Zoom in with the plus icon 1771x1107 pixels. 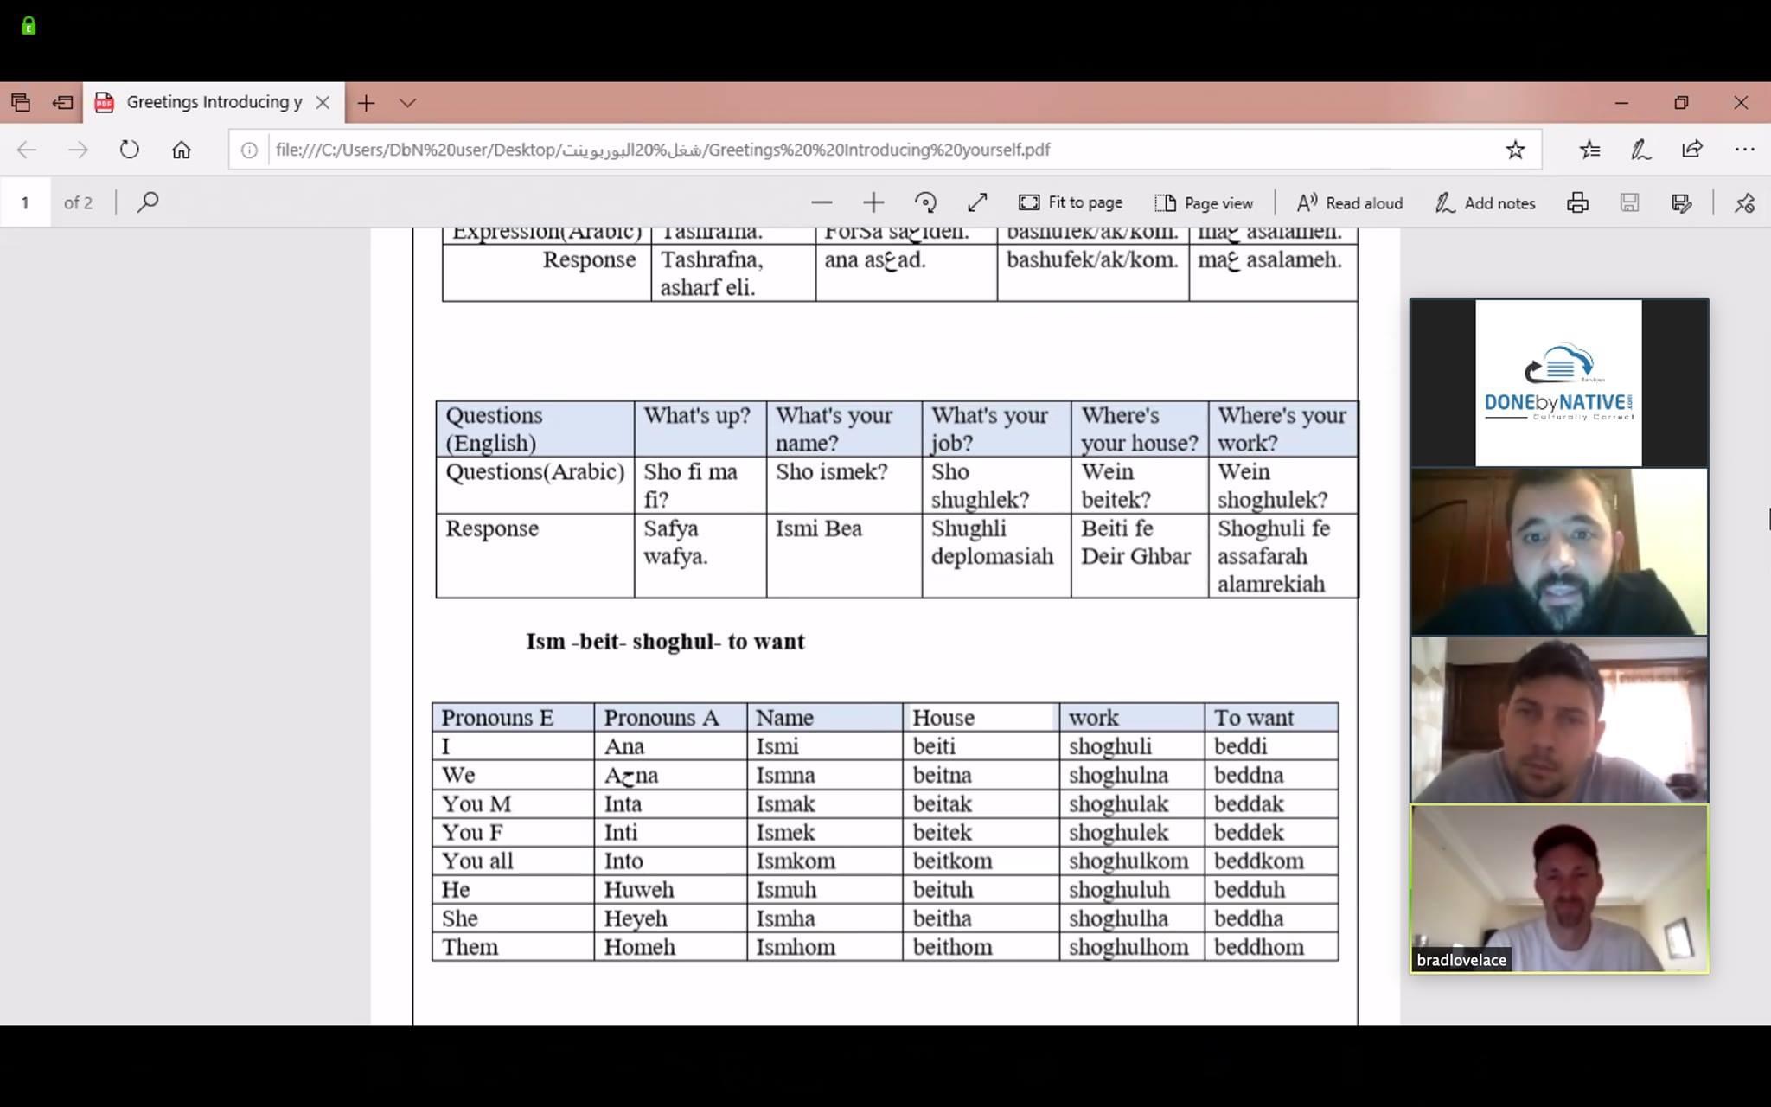pyautogui.click(x=873, y=202)
